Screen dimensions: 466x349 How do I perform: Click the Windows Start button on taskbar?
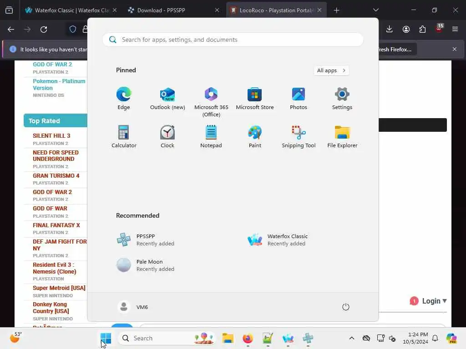[106, 338]
